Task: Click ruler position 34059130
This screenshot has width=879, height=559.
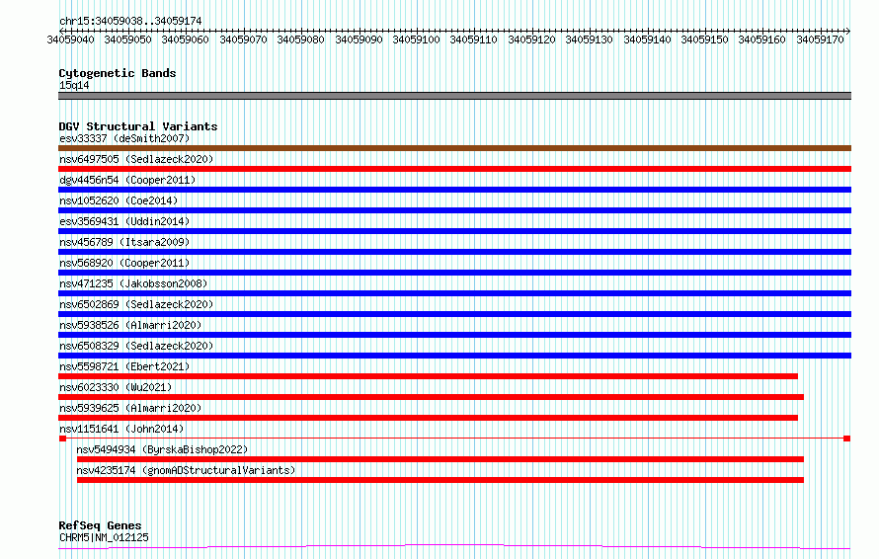Action: click(589, 40)
